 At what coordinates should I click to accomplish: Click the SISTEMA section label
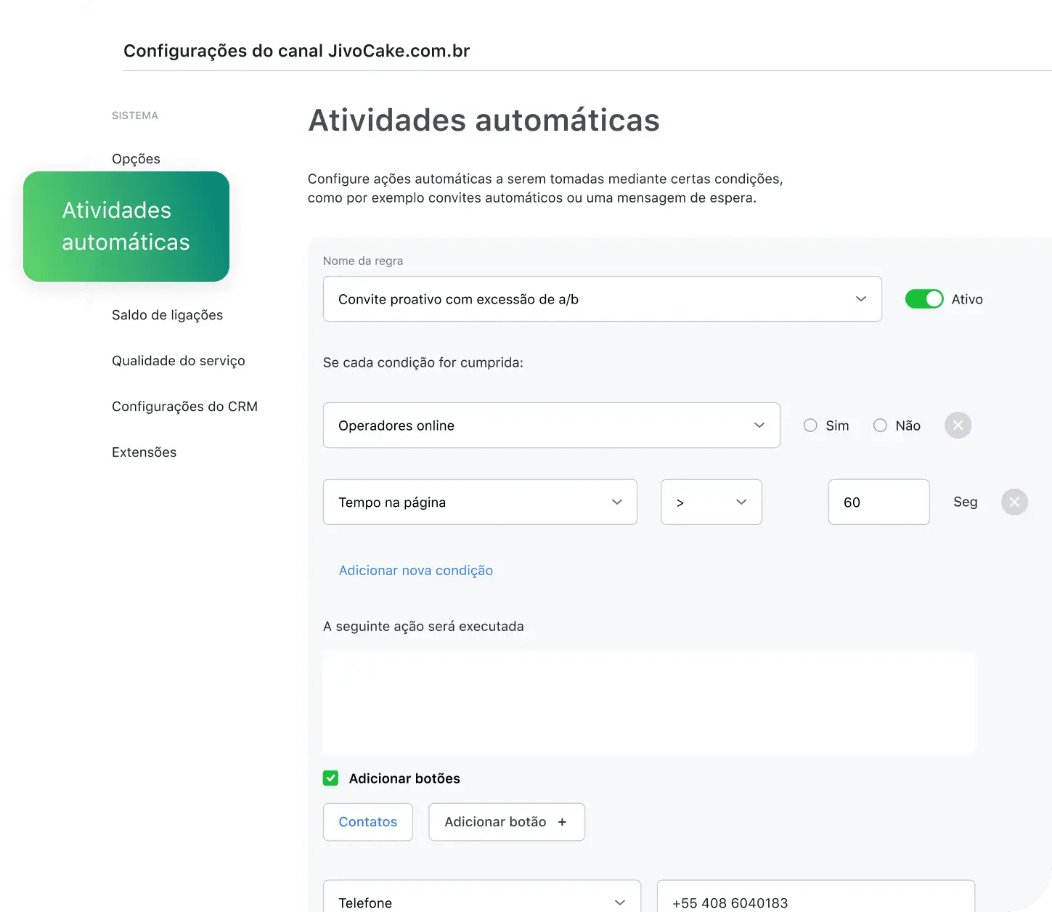coord(135,115)
